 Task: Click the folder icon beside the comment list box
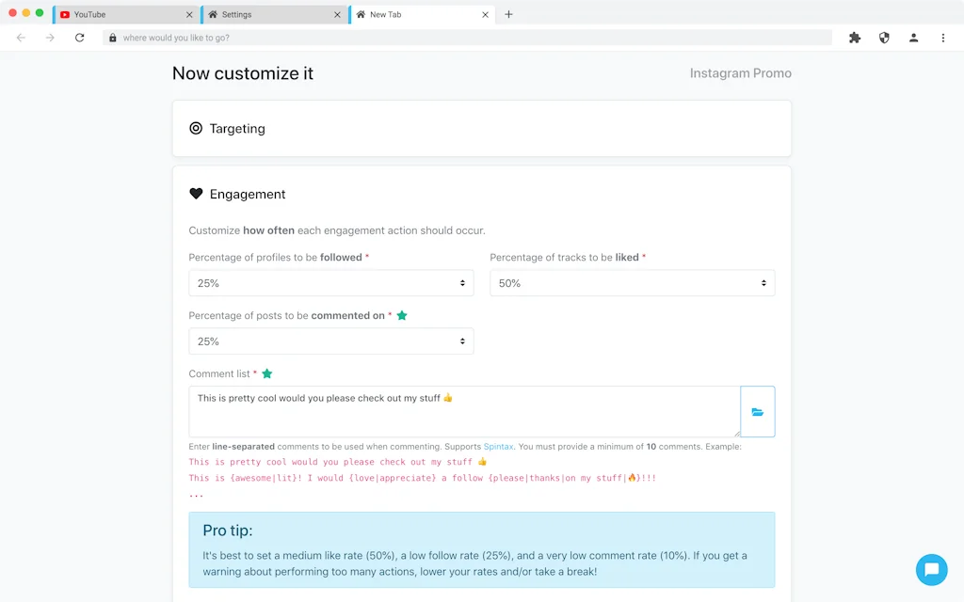[758, 412]
